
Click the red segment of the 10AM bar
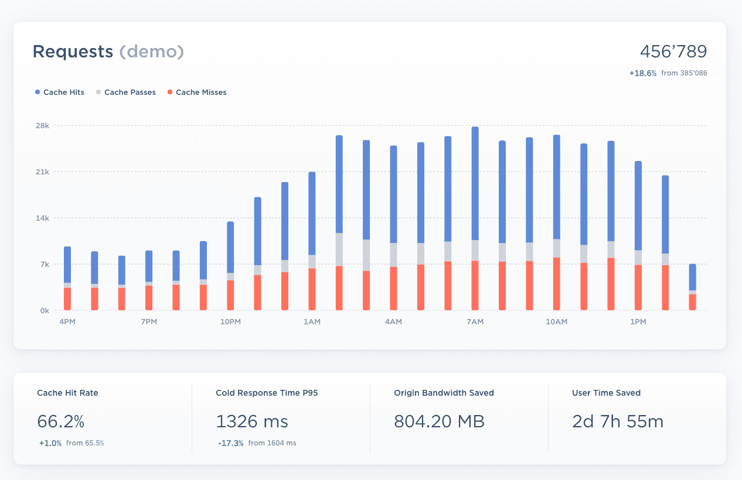tap(556, 283)
